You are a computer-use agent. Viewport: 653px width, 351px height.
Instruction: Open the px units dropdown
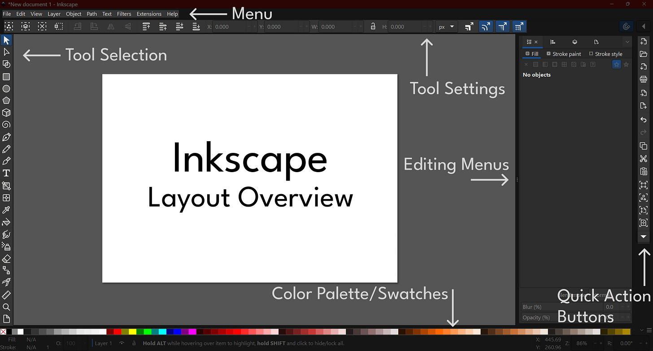[446, 26]
